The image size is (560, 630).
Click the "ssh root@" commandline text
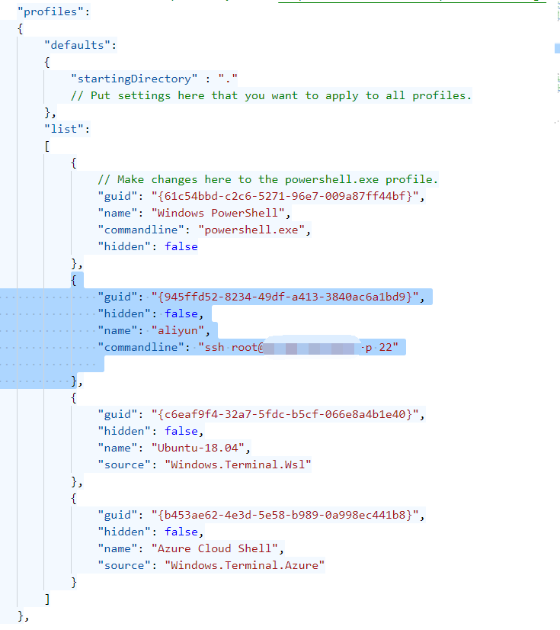[231, 347]
